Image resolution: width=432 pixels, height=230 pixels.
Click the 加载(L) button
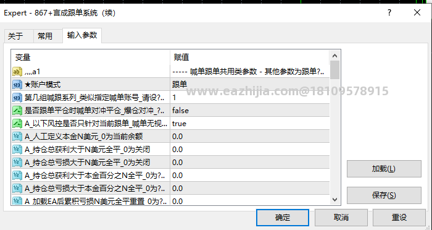[384, 169]
